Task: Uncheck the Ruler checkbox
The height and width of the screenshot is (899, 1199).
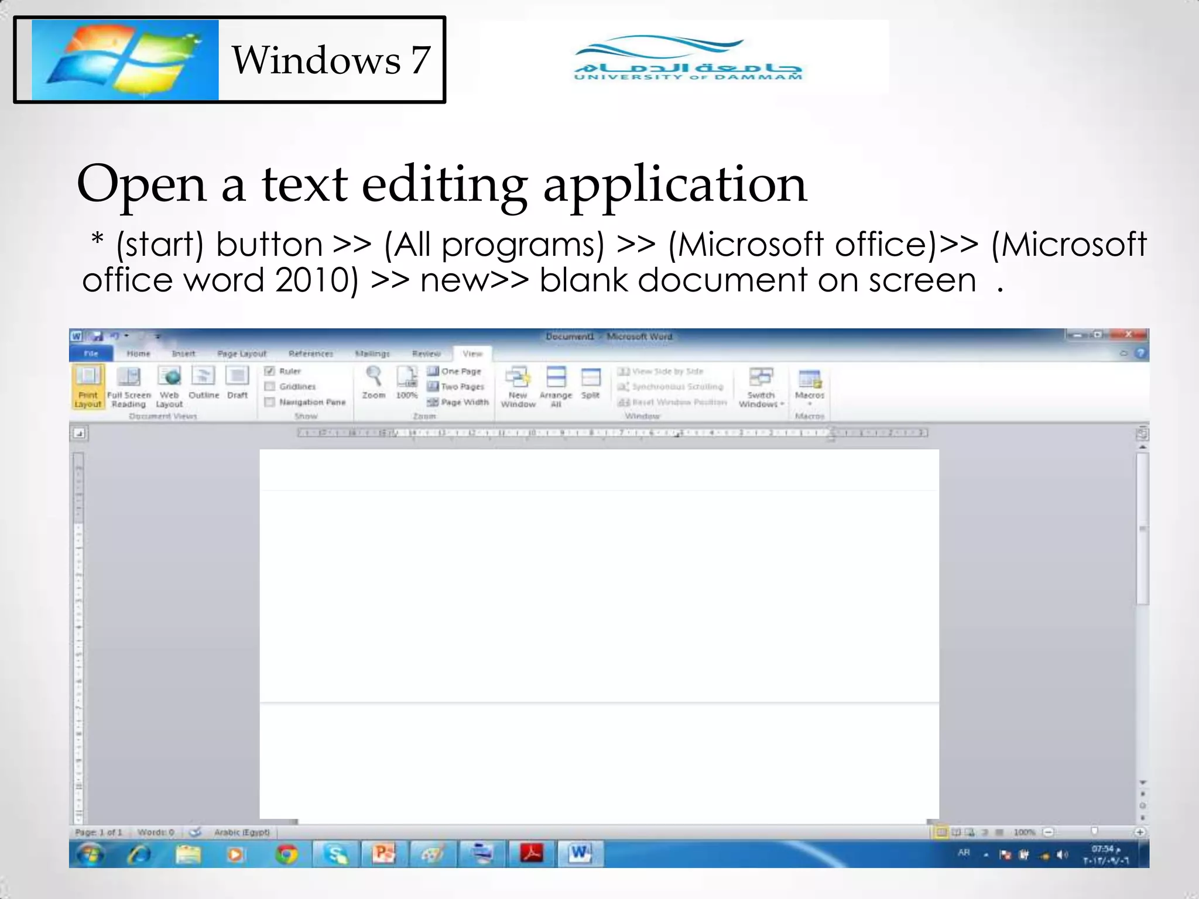Action: coord(270,371)
